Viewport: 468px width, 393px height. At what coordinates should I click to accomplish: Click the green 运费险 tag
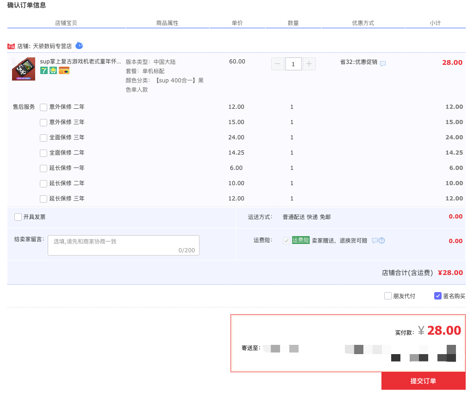point(300,240)
